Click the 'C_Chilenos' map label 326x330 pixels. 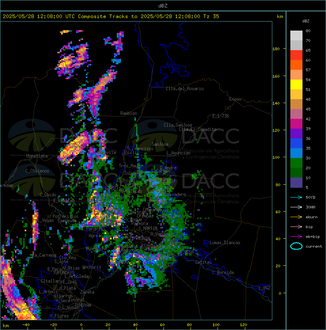click(37, 171)
